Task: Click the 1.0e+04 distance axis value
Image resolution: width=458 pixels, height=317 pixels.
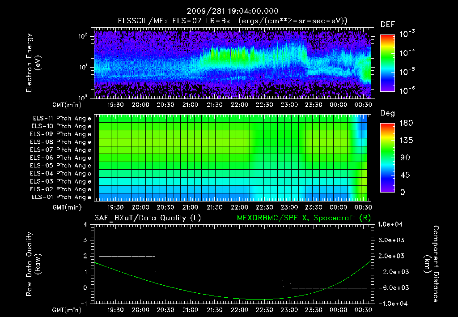Action: coord(390,224)
